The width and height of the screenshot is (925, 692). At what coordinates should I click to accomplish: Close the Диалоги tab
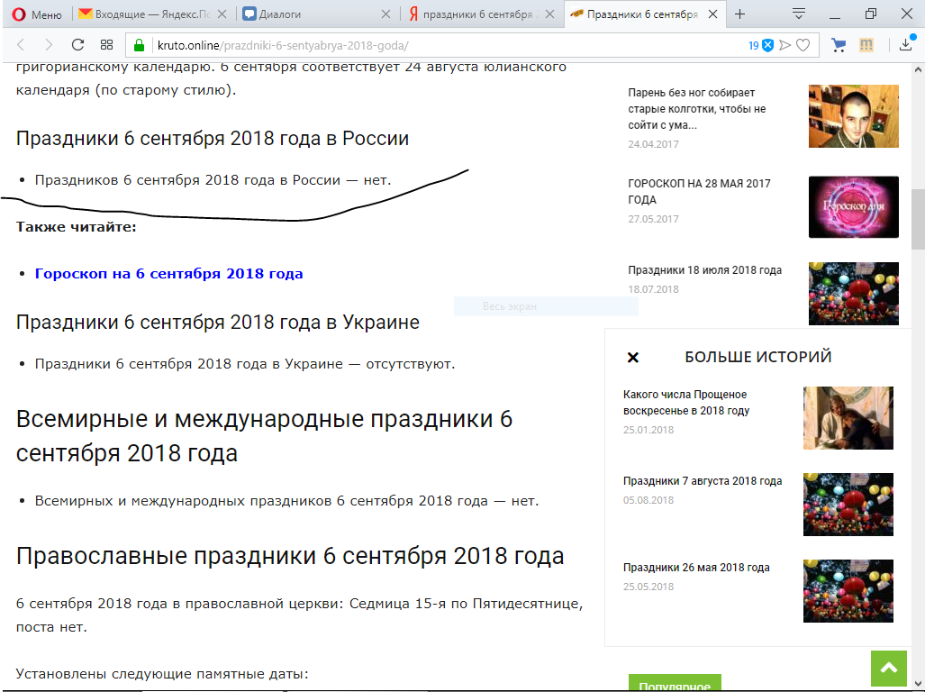tap(386, 14)
